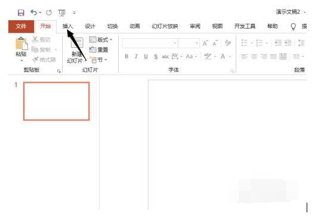Open the 文件 tab
The image size is (321, 223).
pos(21,26)
